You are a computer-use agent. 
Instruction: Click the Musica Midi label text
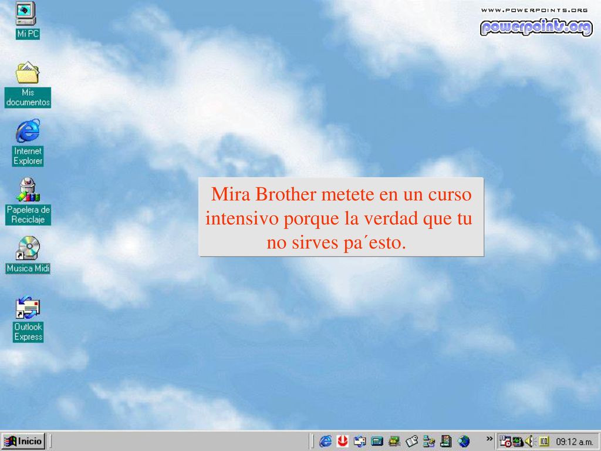coord(28,268)
